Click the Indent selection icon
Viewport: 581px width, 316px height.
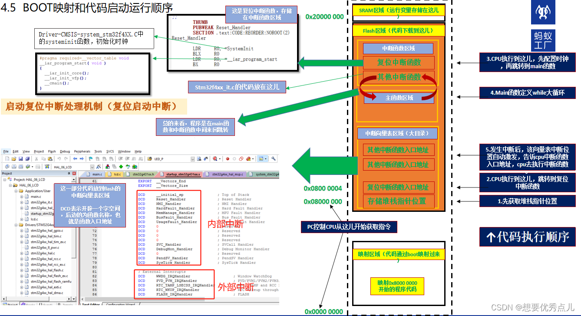point(120,158)
